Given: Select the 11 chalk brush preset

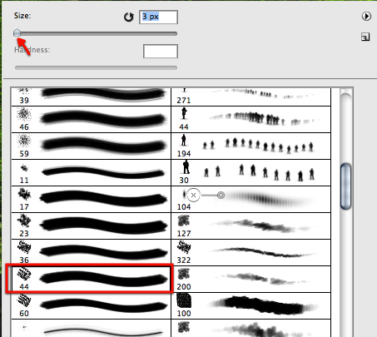Looking at the screenshot, I should point(91,172).
